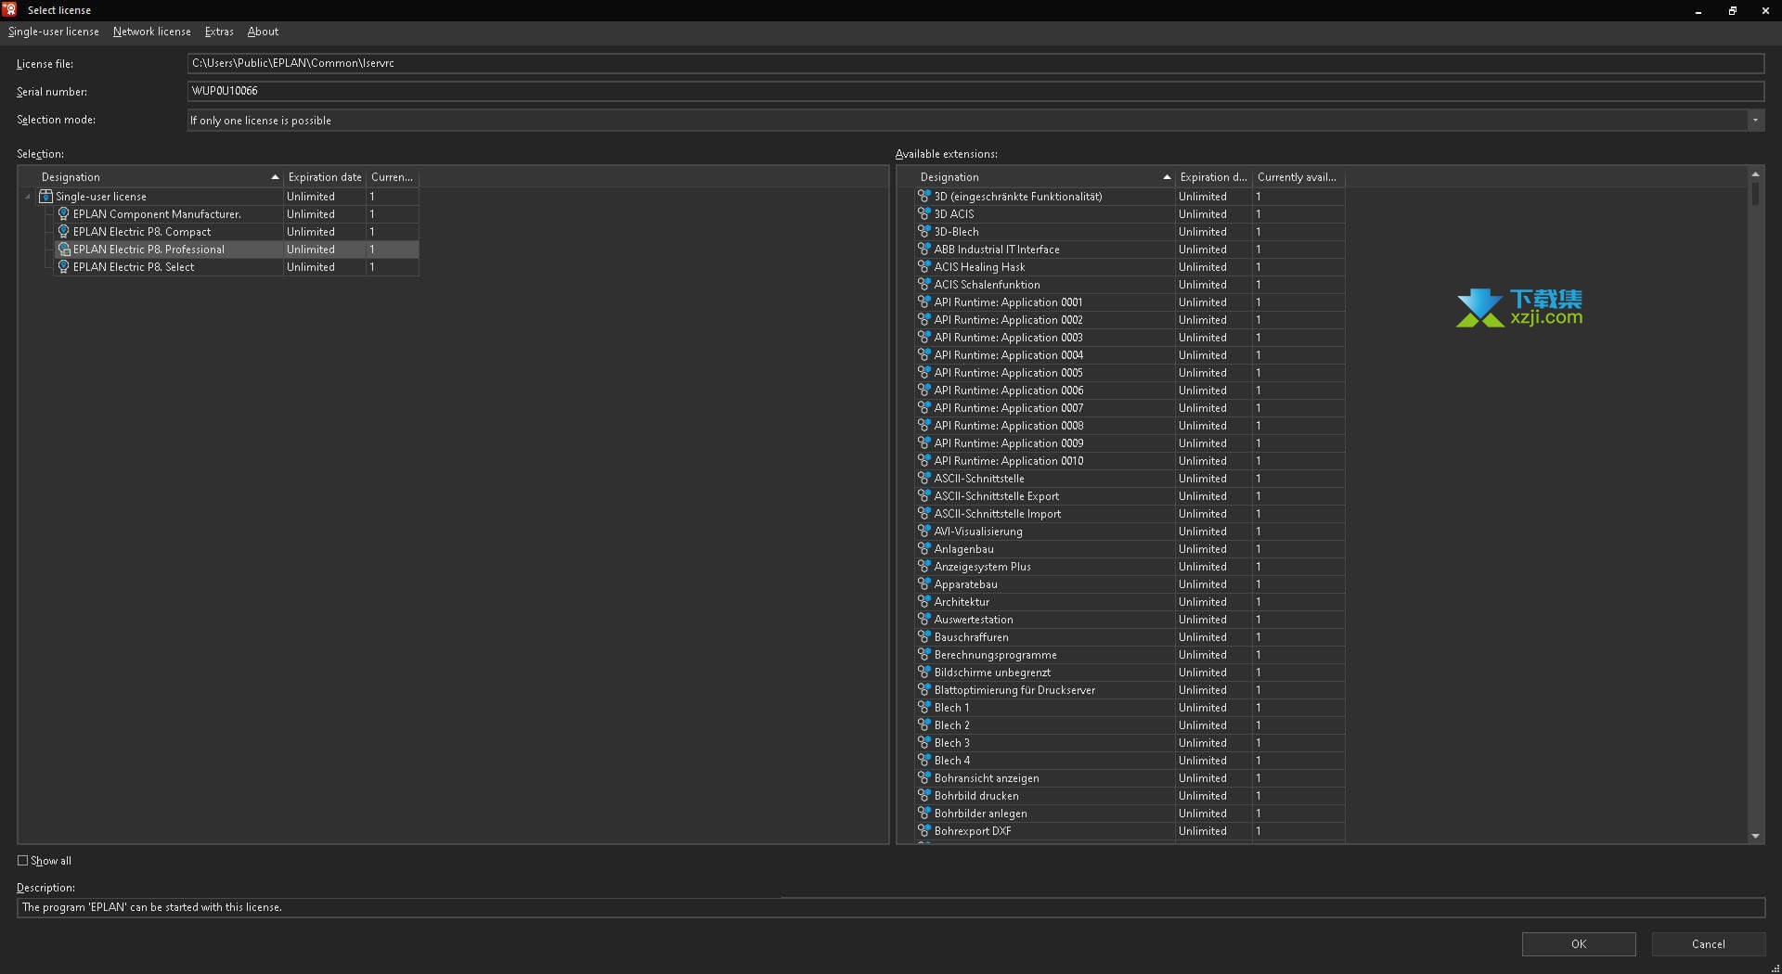Select Blech 2 extension row
Screen dimensions: 1782x974
(x=1130, y=725)
